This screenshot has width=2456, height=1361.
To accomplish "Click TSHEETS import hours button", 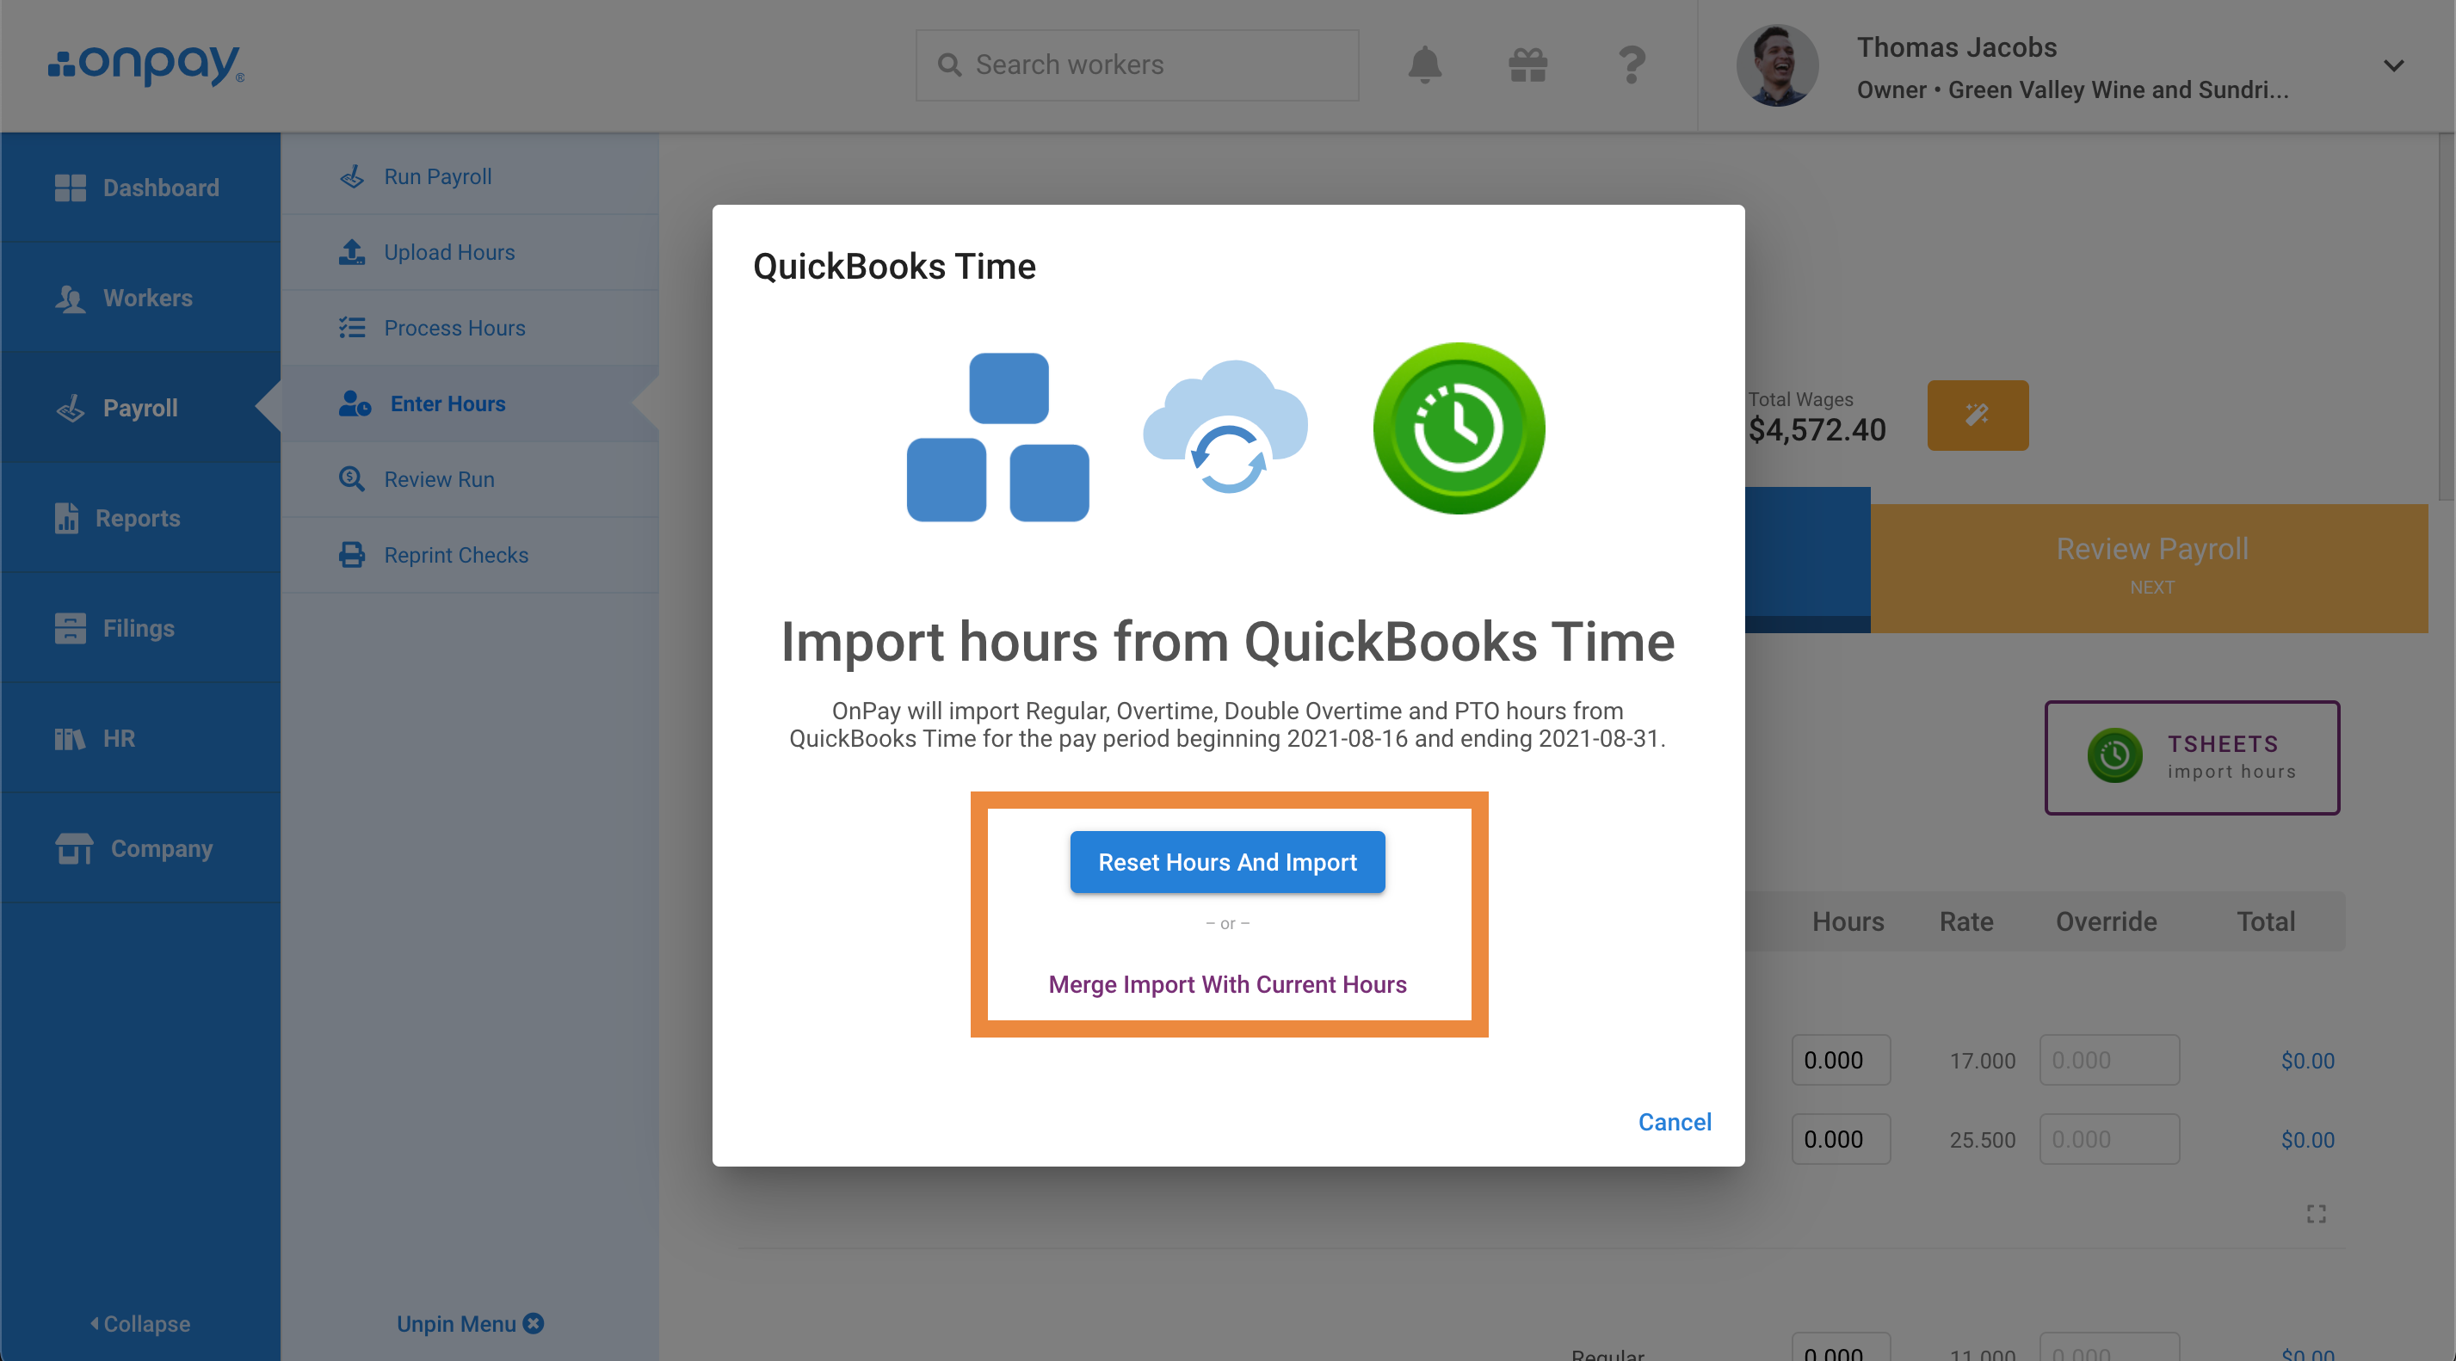I will [2191, 757].
